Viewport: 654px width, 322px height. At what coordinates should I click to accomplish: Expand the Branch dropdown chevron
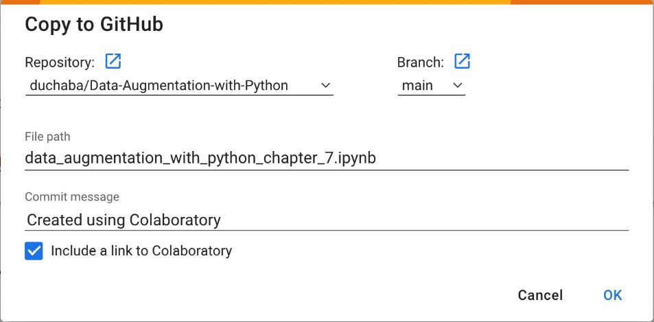[x=458, y=86]
